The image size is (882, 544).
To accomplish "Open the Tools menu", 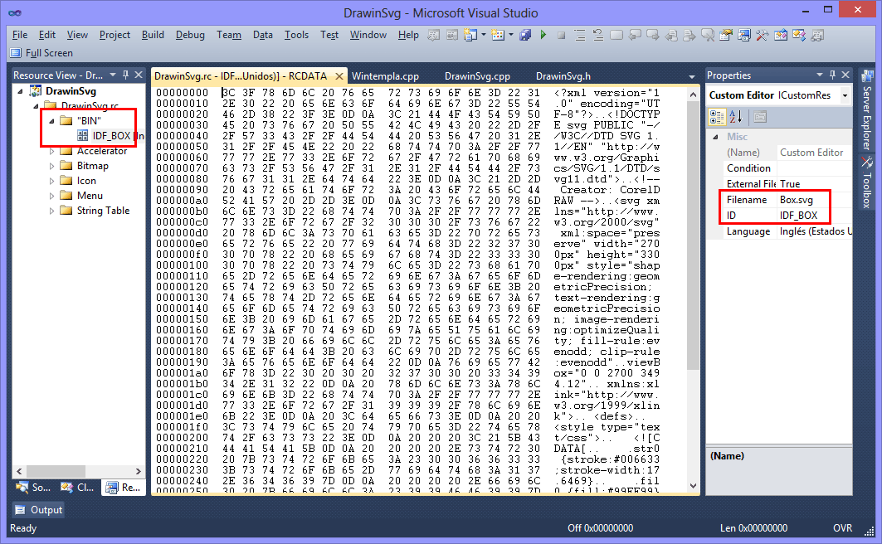I will pyautogui.click(x=296, y=35).
